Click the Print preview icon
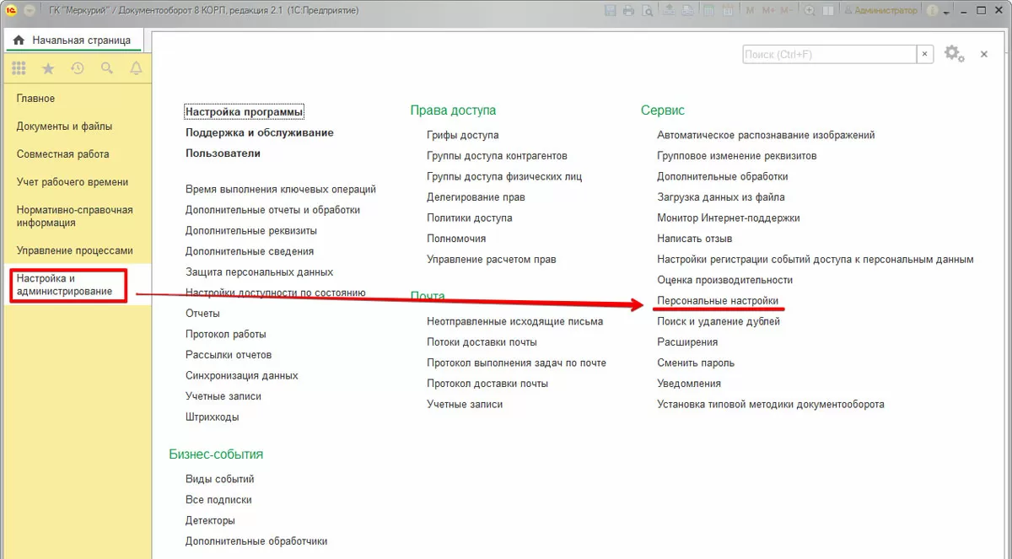Image resolution: width=1012 pixels, height=559 pixels. pyautogui.click(x=647, y=11)
